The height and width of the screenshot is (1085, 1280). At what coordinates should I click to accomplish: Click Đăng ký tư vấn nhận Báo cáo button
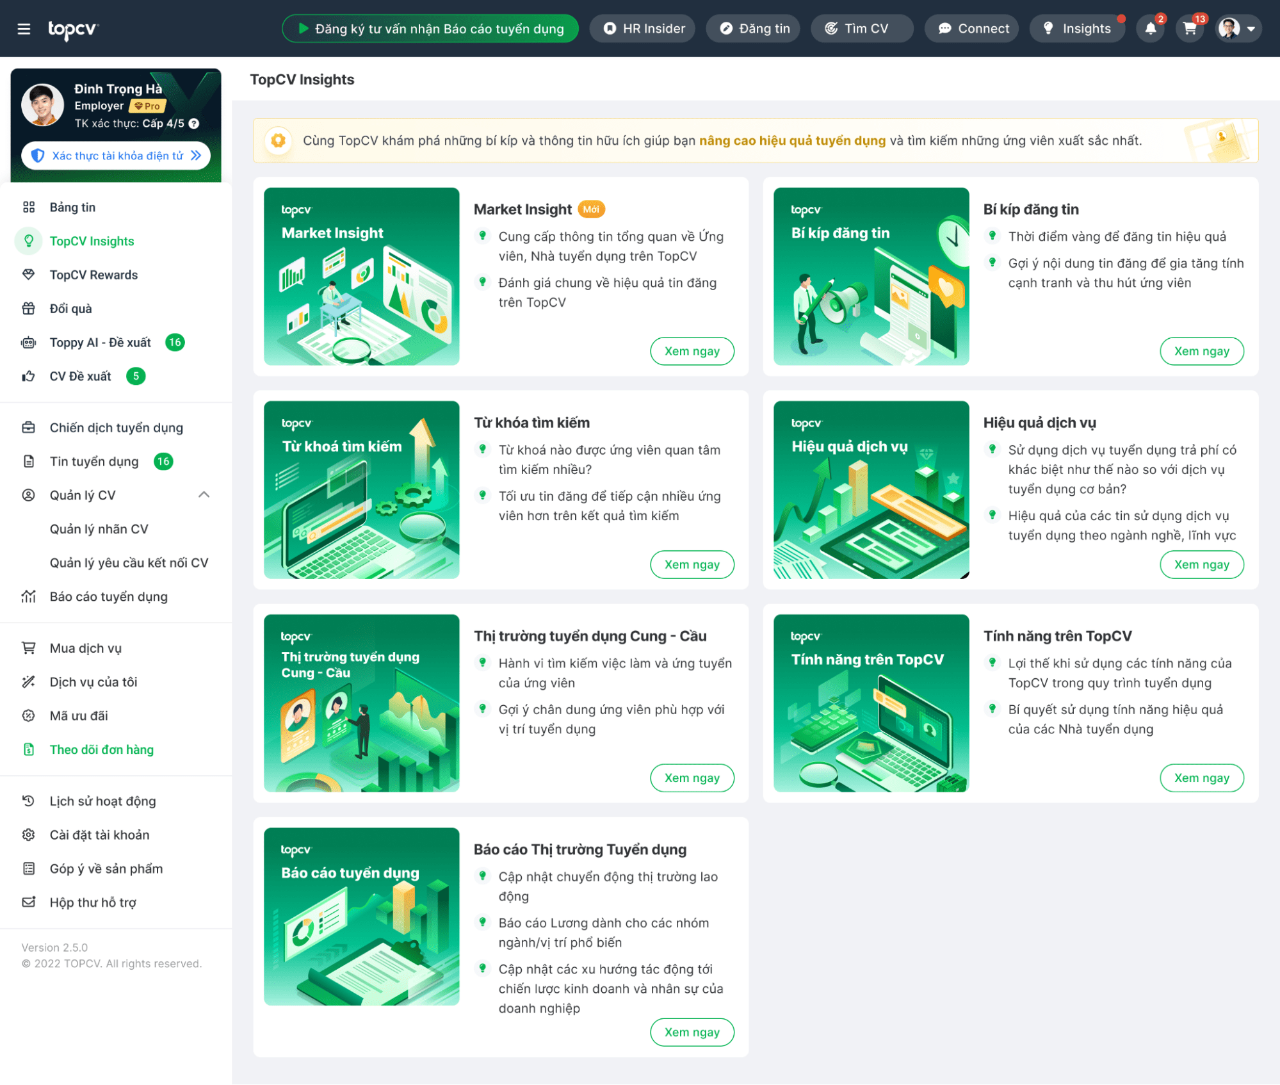pyautogui.click(x=430, y=29)
